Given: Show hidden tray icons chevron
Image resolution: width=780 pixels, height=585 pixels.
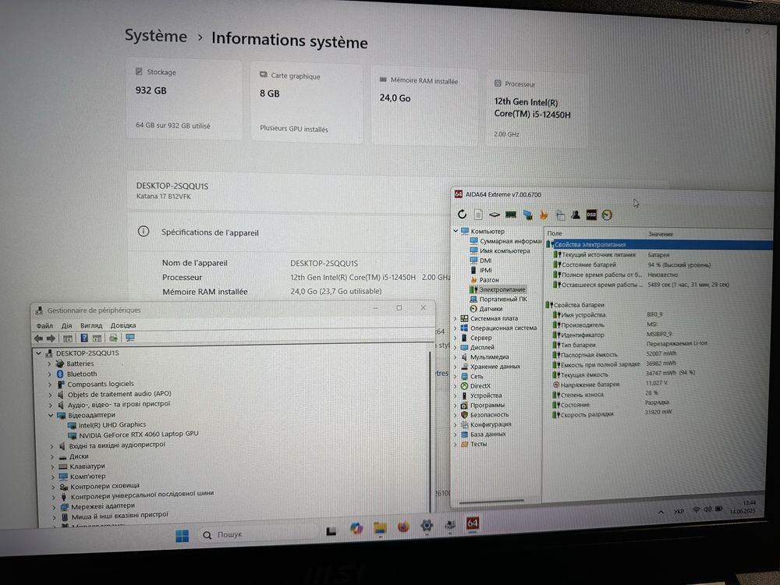Looking at the screenshot, I should [661, 512].
